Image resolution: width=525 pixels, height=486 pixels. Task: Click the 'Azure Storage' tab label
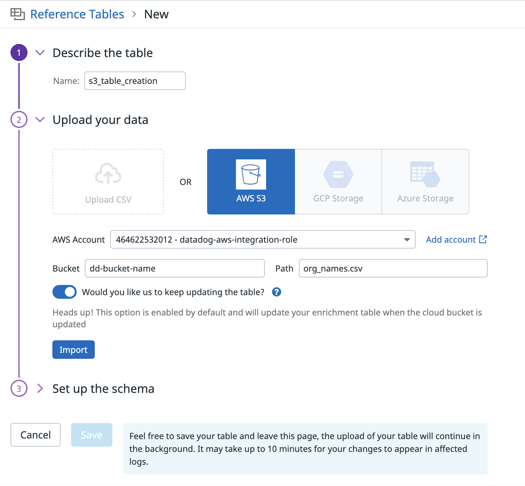425,198
